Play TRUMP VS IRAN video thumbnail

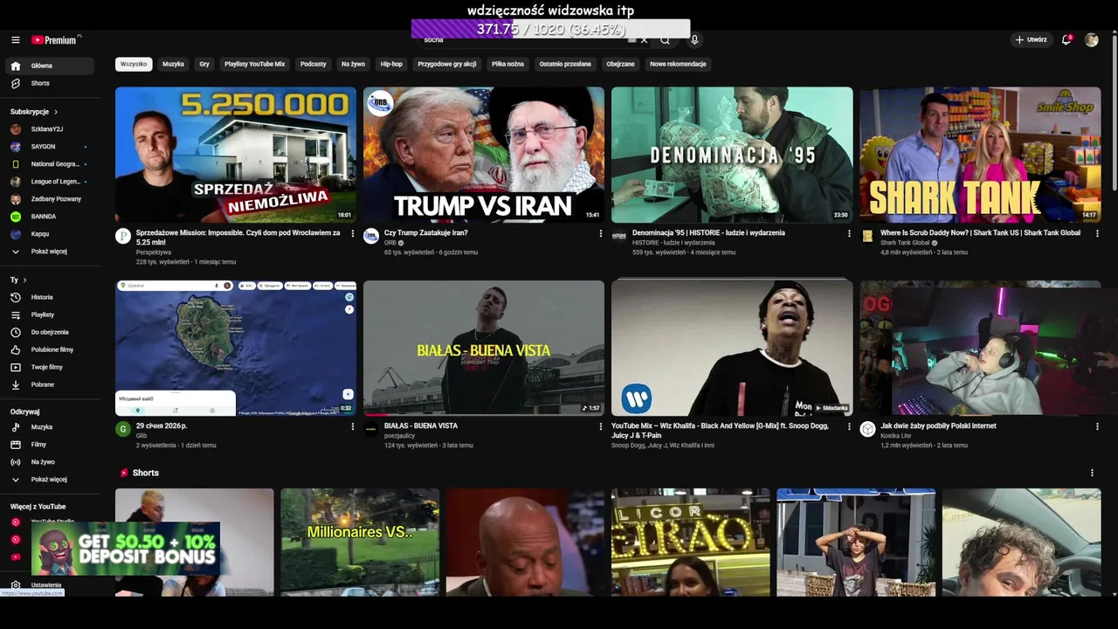(x=484, y=155)
